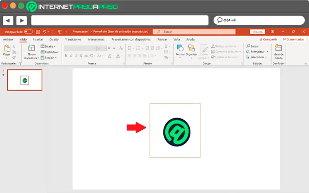Open slide Diseño layout dropdown

[48, 46]
